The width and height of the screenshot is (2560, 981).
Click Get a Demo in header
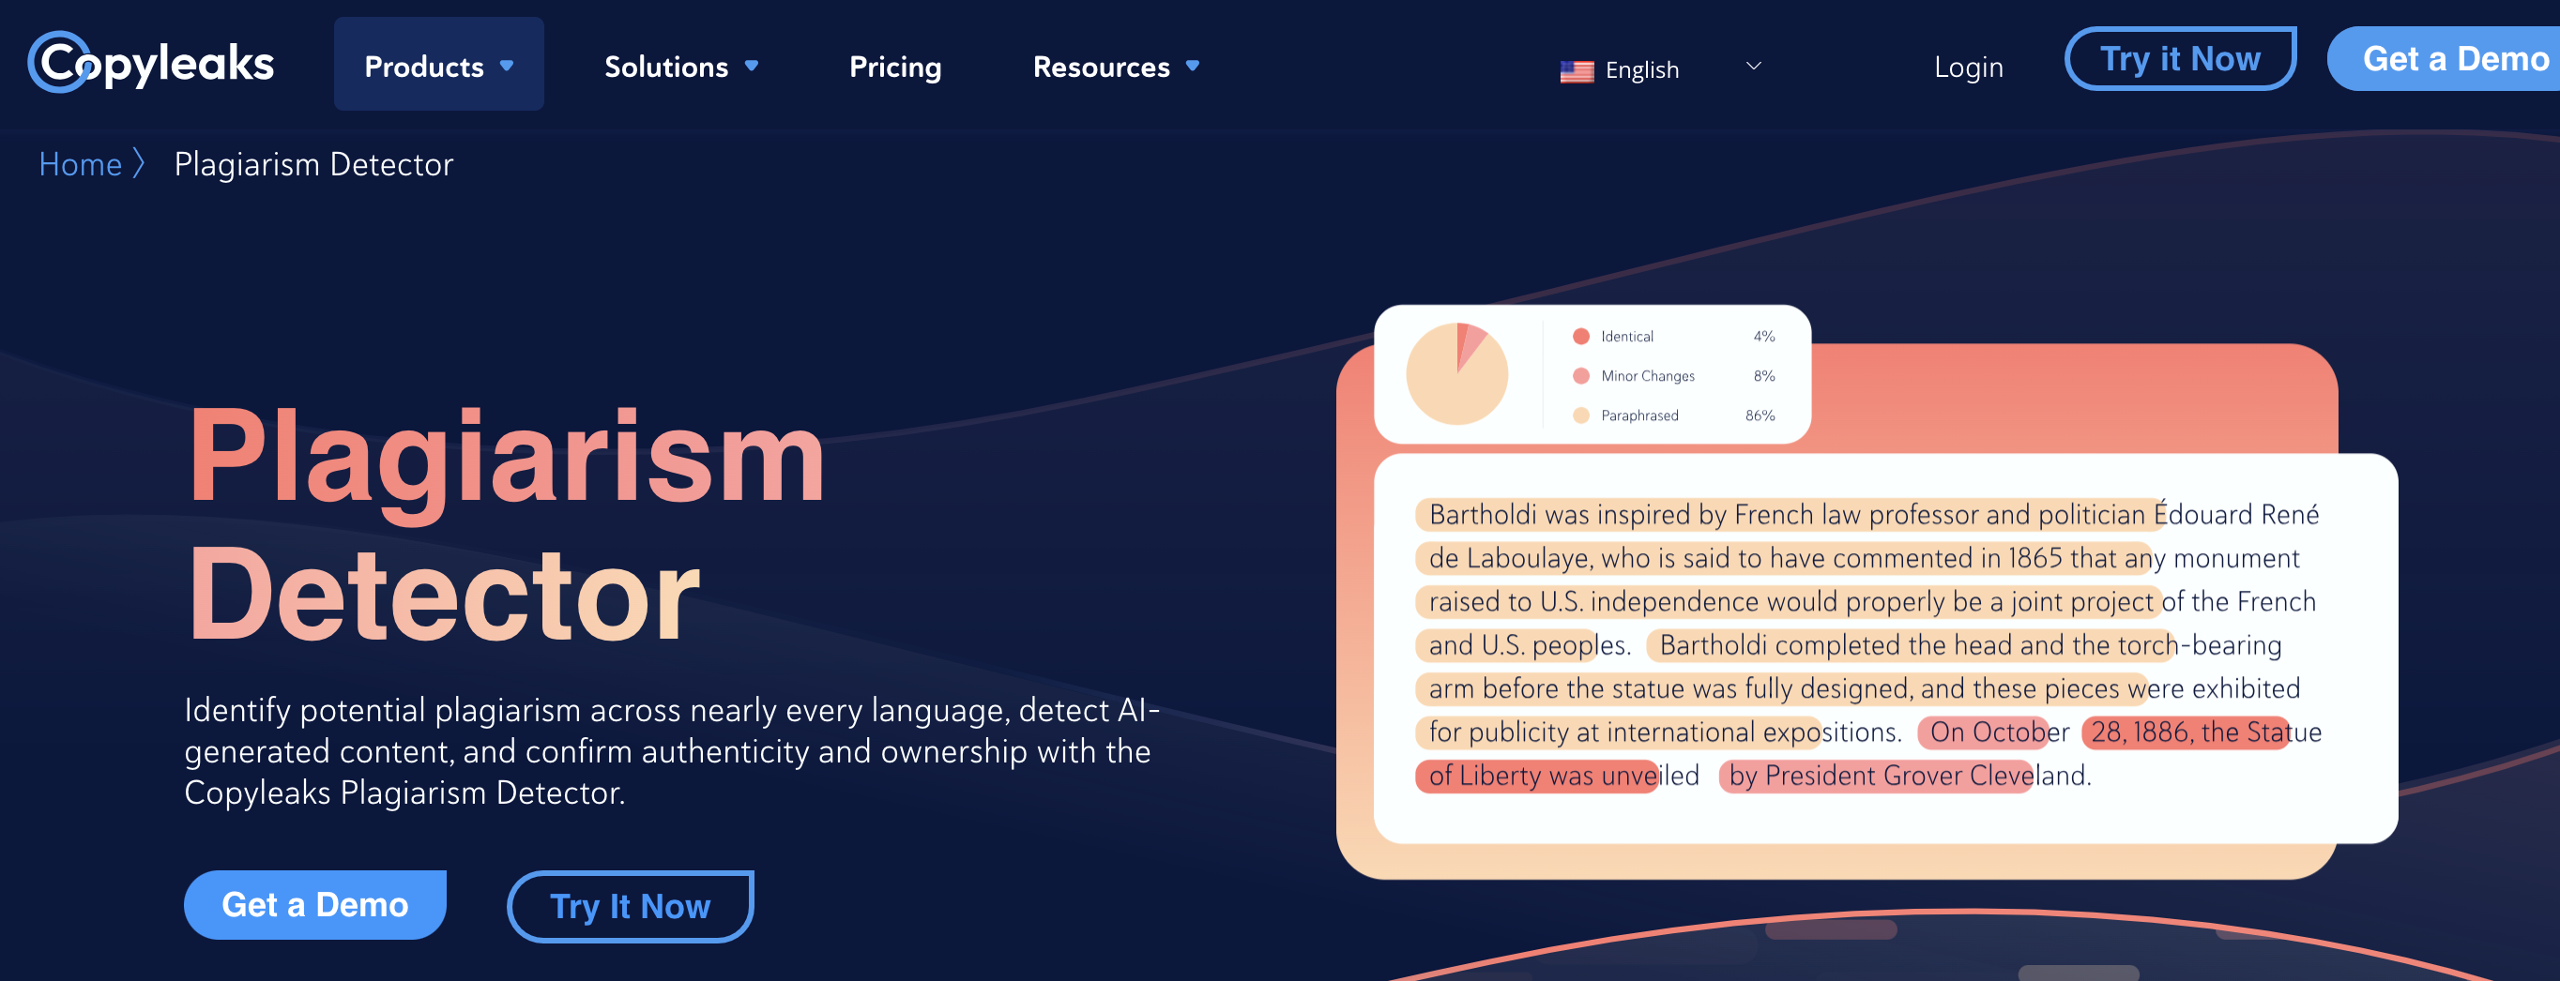(x=2445, y=58)
